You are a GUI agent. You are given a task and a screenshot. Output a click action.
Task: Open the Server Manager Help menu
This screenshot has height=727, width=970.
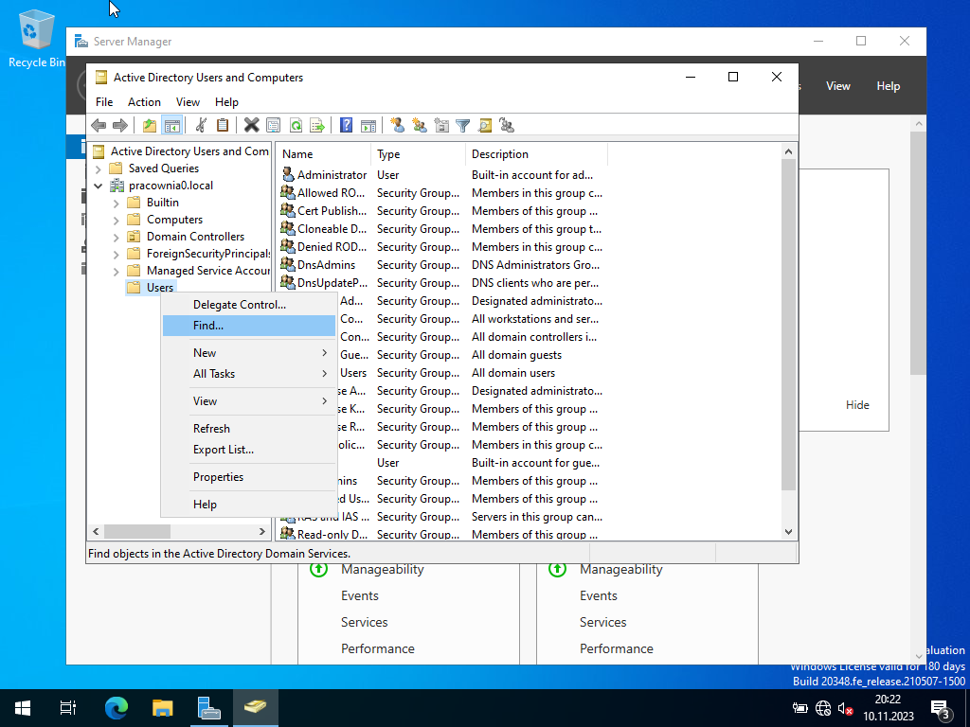coord(888,86)
